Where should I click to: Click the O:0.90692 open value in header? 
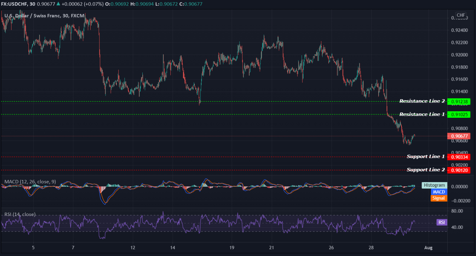coord(117,4)
